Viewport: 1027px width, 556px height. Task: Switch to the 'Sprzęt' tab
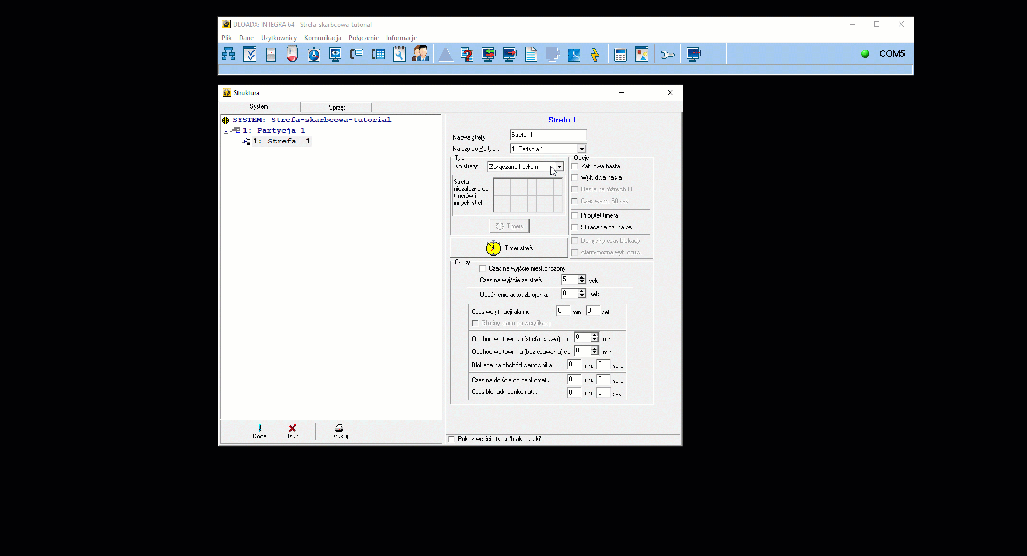[336, 107]
